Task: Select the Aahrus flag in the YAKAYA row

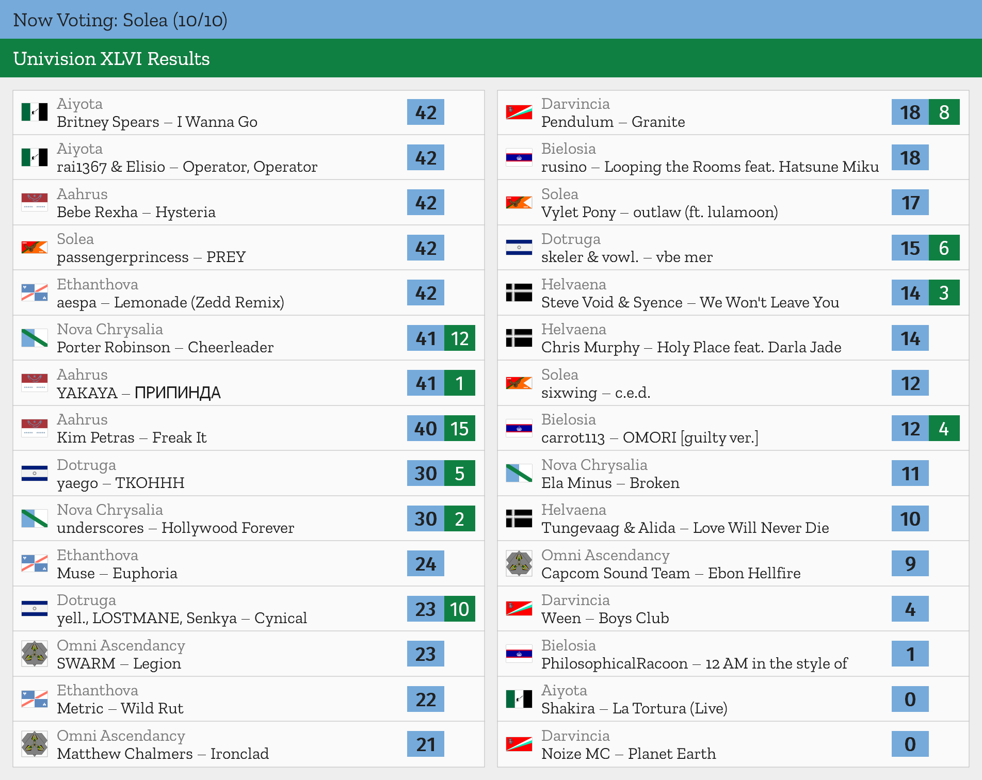Action: [x=35, y=383]
